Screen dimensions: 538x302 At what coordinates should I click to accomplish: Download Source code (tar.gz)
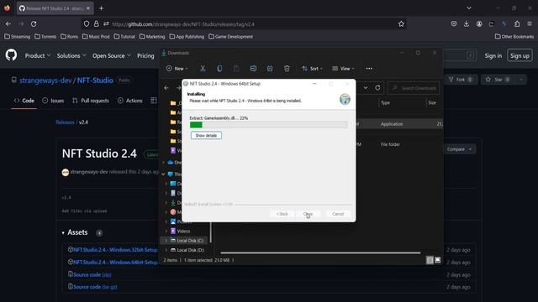(95, 287)
